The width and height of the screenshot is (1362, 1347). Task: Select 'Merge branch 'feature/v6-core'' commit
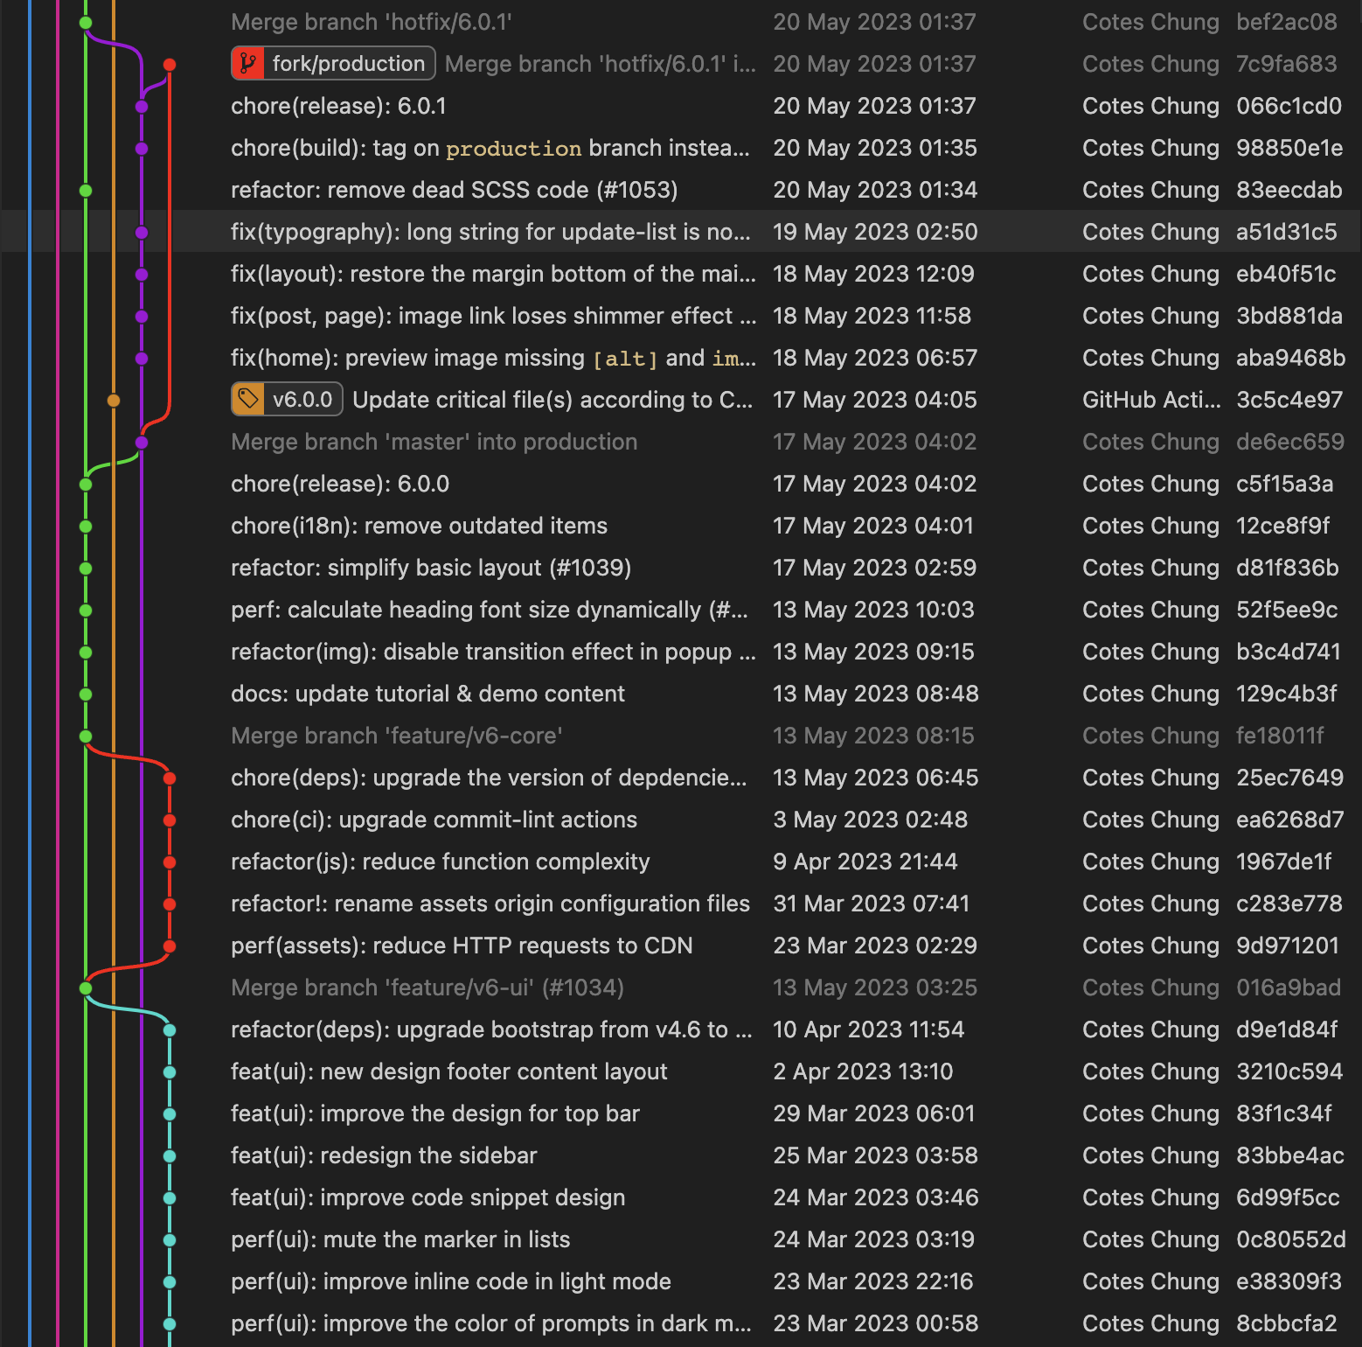[x=681, y=736]
